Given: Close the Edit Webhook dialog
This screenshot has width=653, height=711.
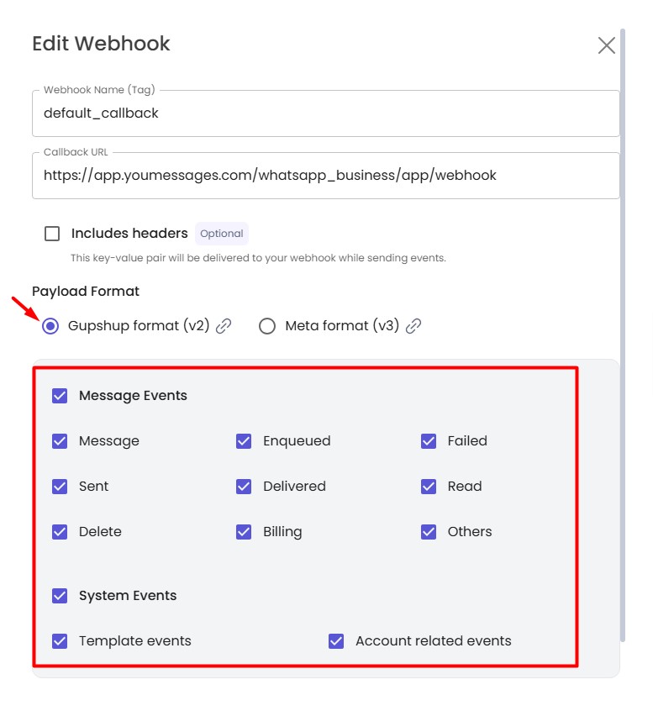Looking at the screenshot, I should click(606, 45).
